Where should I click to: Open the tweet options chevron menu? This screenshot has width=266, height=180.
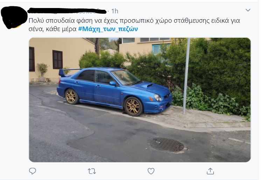[248, 10]
